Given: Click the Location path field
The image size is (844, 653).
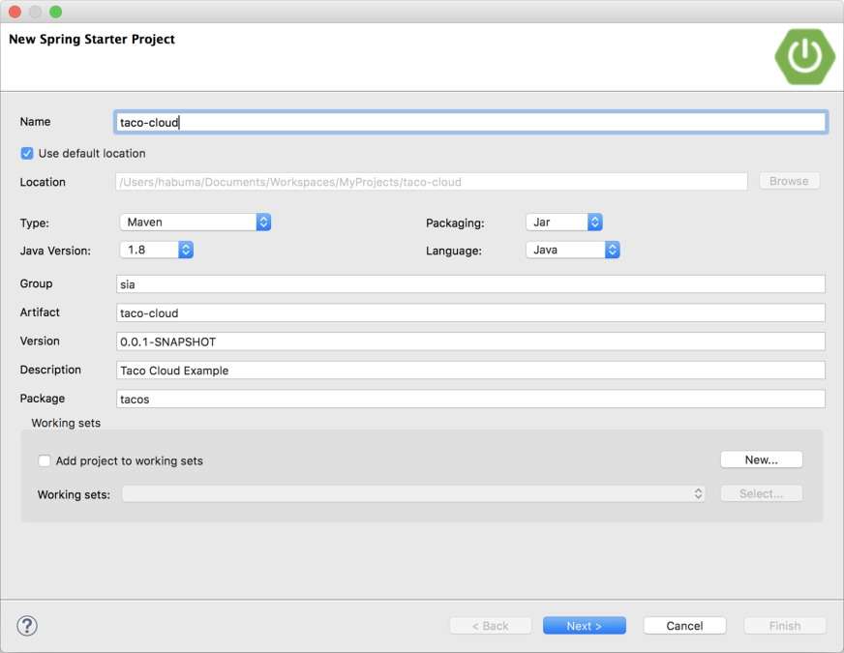Looking at the screenshot, I should (431, 182).
